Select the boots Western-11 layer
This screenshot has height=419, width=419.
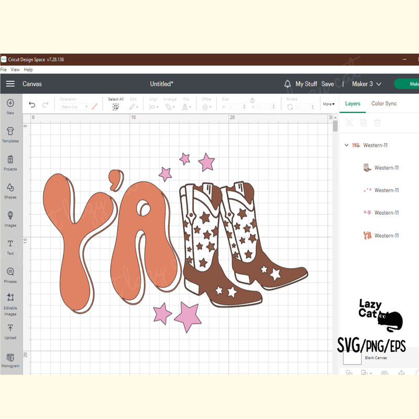pos(386,168)
